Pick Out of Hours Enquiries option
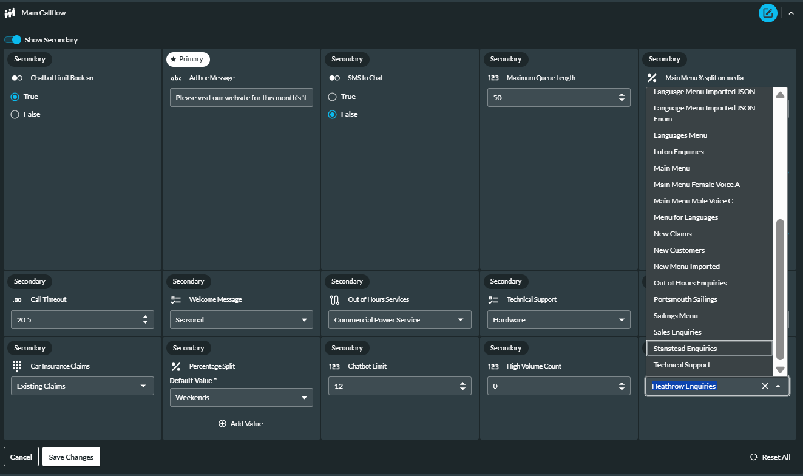Screen dimensions: 803x476 click(x=710, y=283)
